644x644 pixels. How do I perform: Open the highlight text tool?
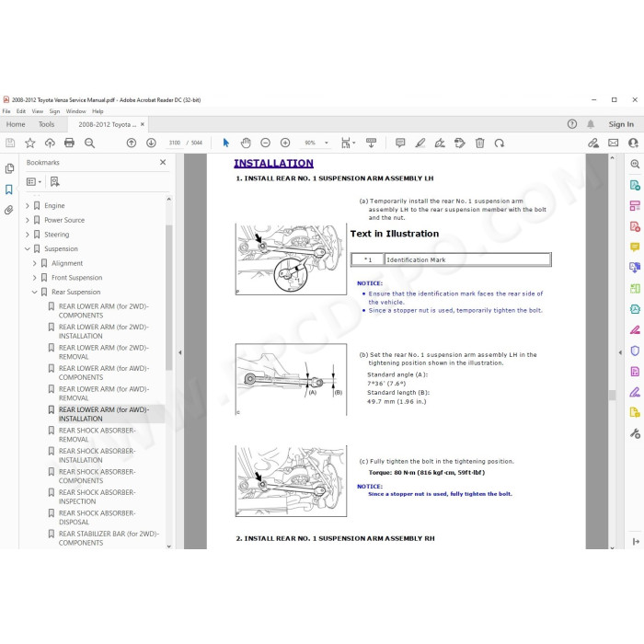420,143
